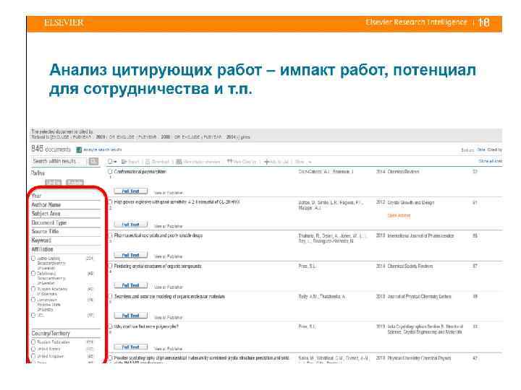Click source 'Journal of Physical Chemistry Letters'
Screen dimensions: 521x390
(x=419, y=297)
